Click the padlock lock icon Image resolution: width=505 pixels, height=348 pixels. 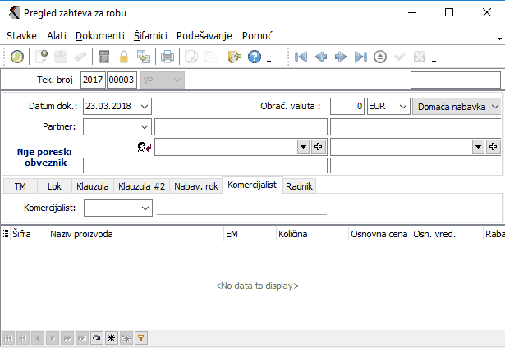point(124,57)
